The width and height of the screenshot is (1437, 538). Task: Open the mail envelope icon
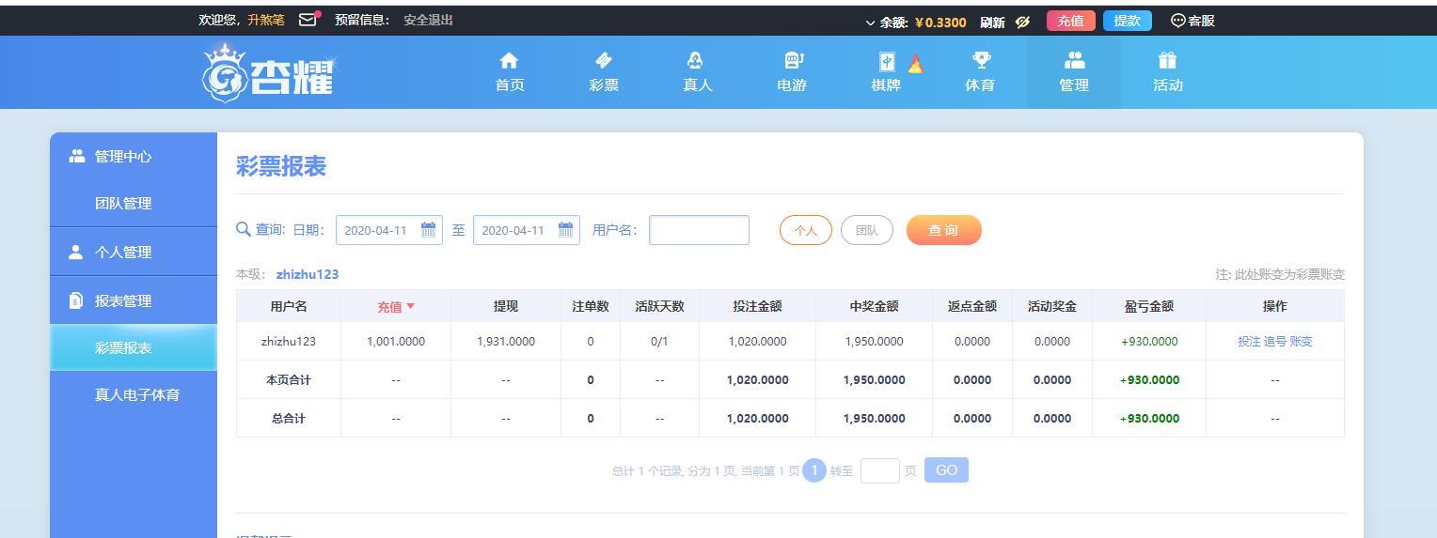308,20
